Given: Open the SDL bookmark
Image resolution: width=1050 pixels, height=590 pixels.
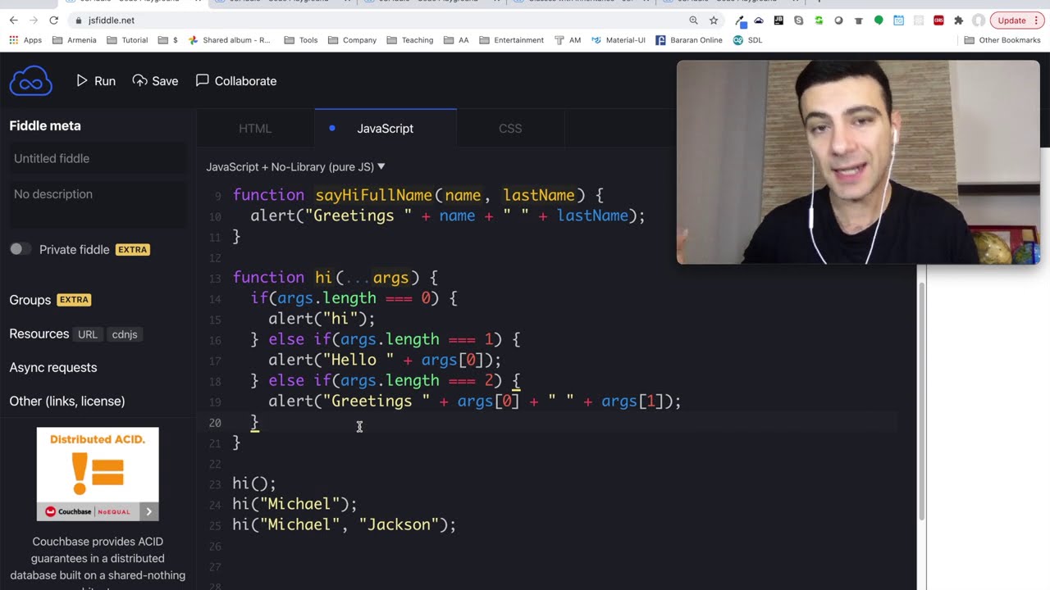Looking at the screenshot, I should click(x=747, y=40).
